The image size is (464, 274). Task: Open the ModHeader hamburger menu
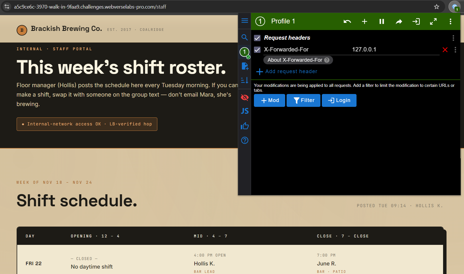[x=245, y=21]
